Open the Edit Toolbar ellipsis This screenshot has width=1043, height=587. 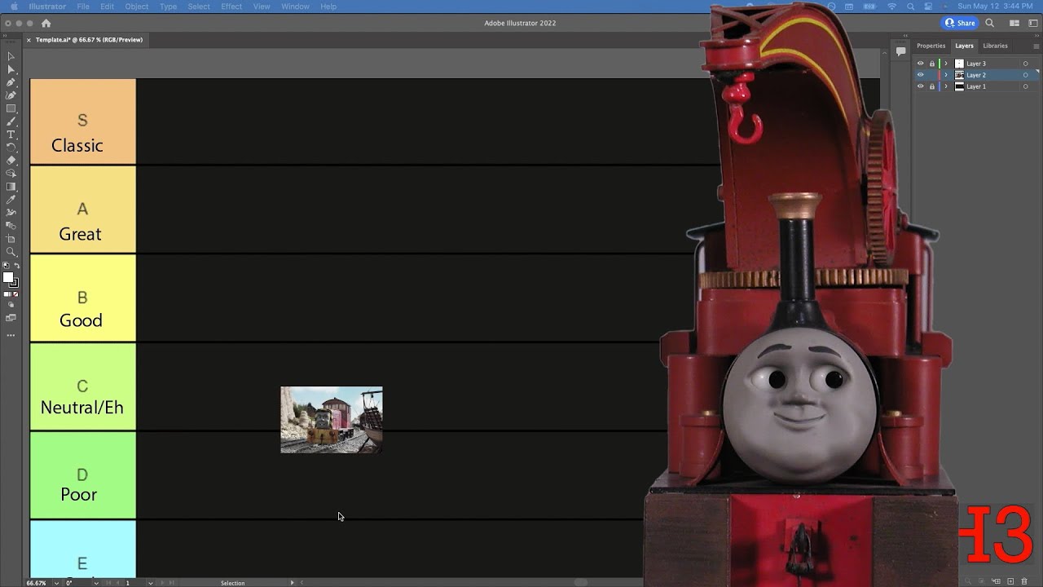click(11, 335)
